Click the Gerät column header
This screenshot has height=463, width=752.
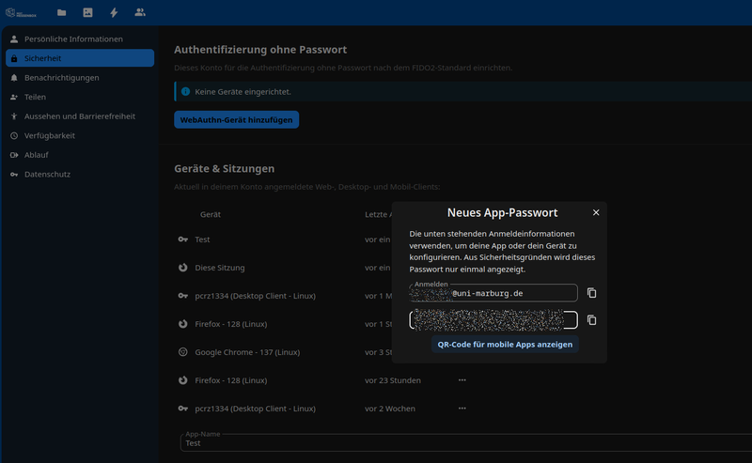210,214
